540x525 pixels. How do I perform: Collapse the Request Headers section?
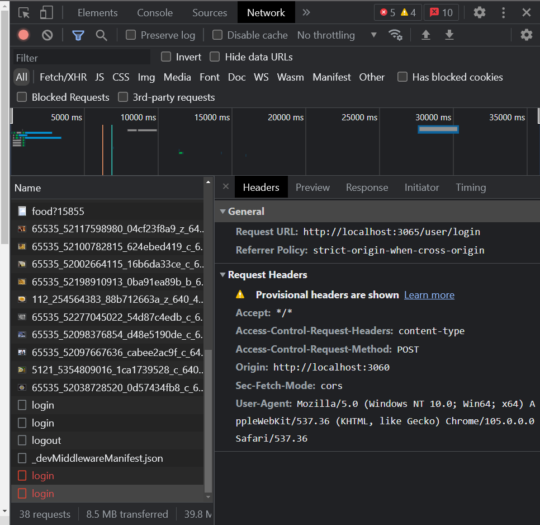pyautogui.click(x=223, y=275)
